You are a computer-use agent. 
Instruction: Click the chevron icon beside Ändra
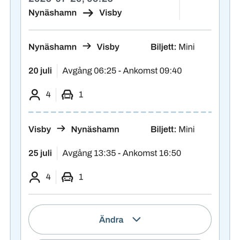(x=136, y=219)
